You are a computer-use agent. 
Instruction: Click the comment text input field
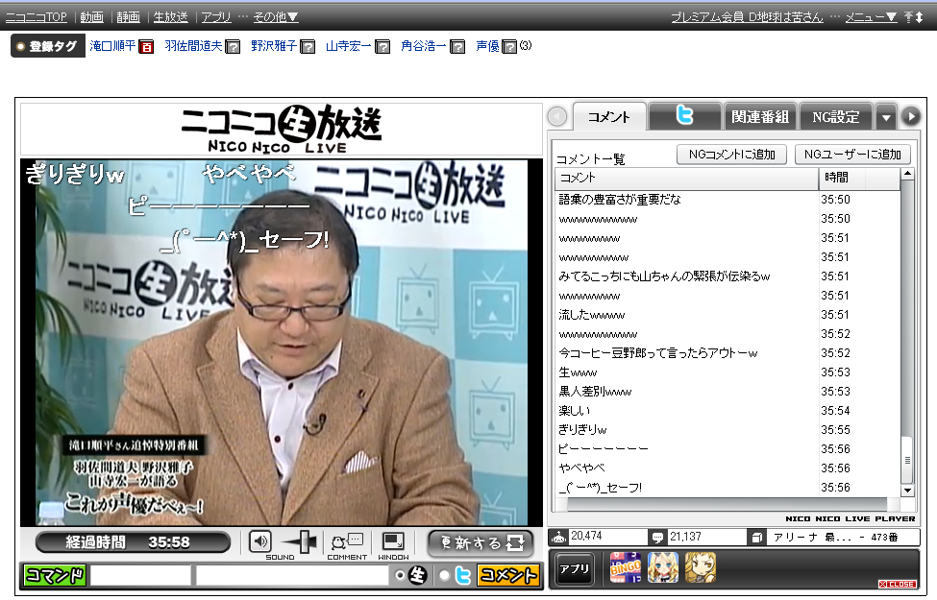(x=292, y=576)
